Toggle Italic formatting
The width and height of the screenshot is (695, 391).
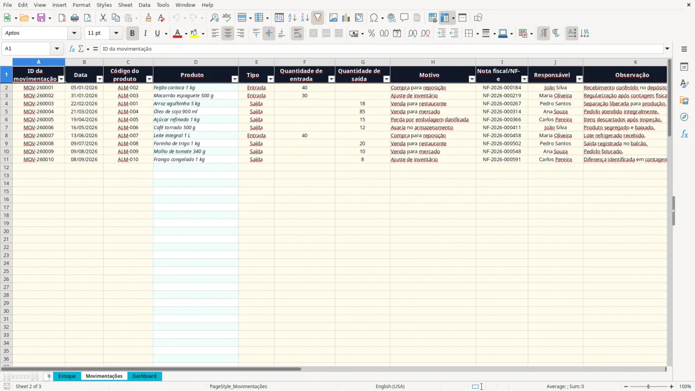pyautogui.click(x=145, y=34)
